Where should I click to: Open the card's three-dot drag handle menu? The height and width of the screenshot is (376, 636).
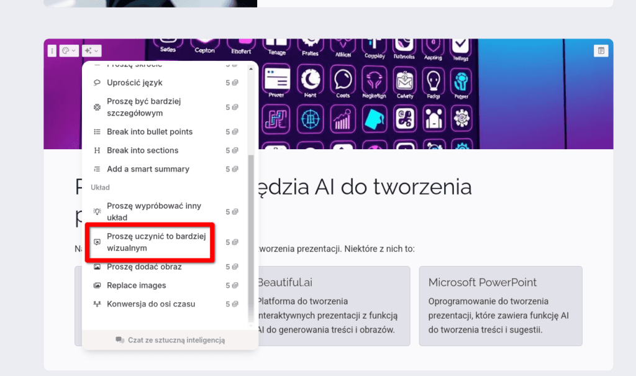tap(52, 51)
